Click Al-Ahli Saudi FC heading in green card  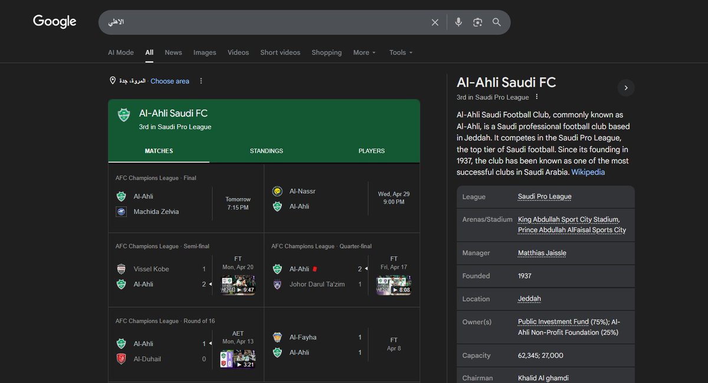(x=173, y=113)
